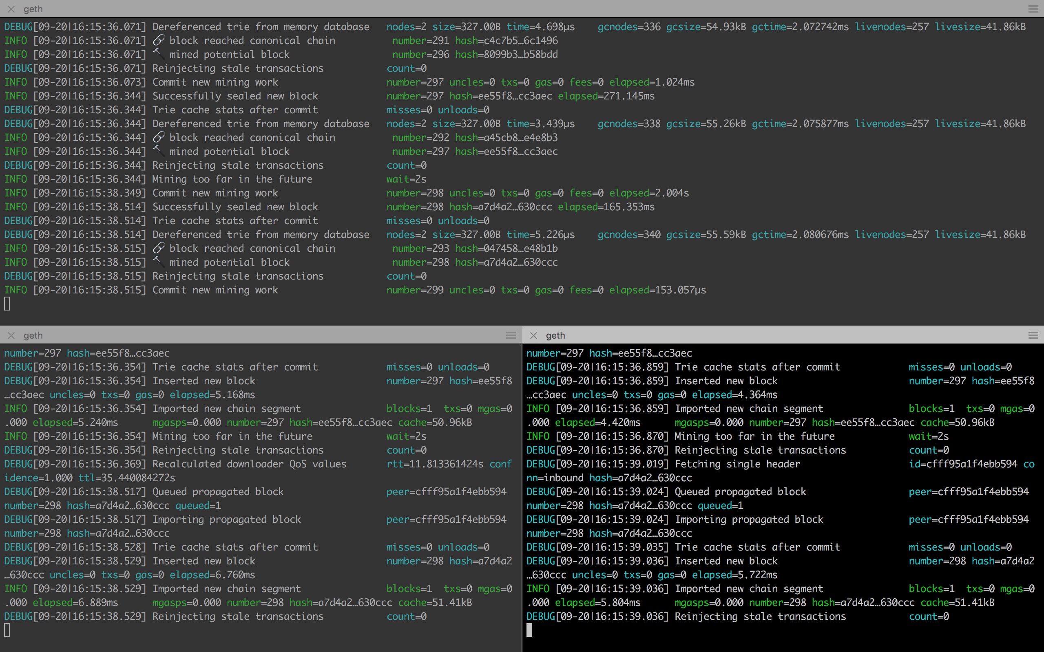Screen dimensions: 1044x652
Task: Close the bottom-right geth terminal pane
Action: click(534, 335)
